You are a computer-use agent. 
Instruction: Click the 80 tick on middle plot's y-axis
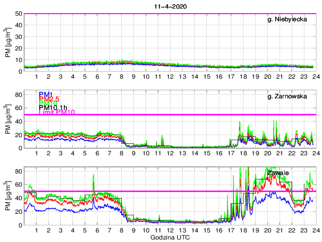pos(18,95)
